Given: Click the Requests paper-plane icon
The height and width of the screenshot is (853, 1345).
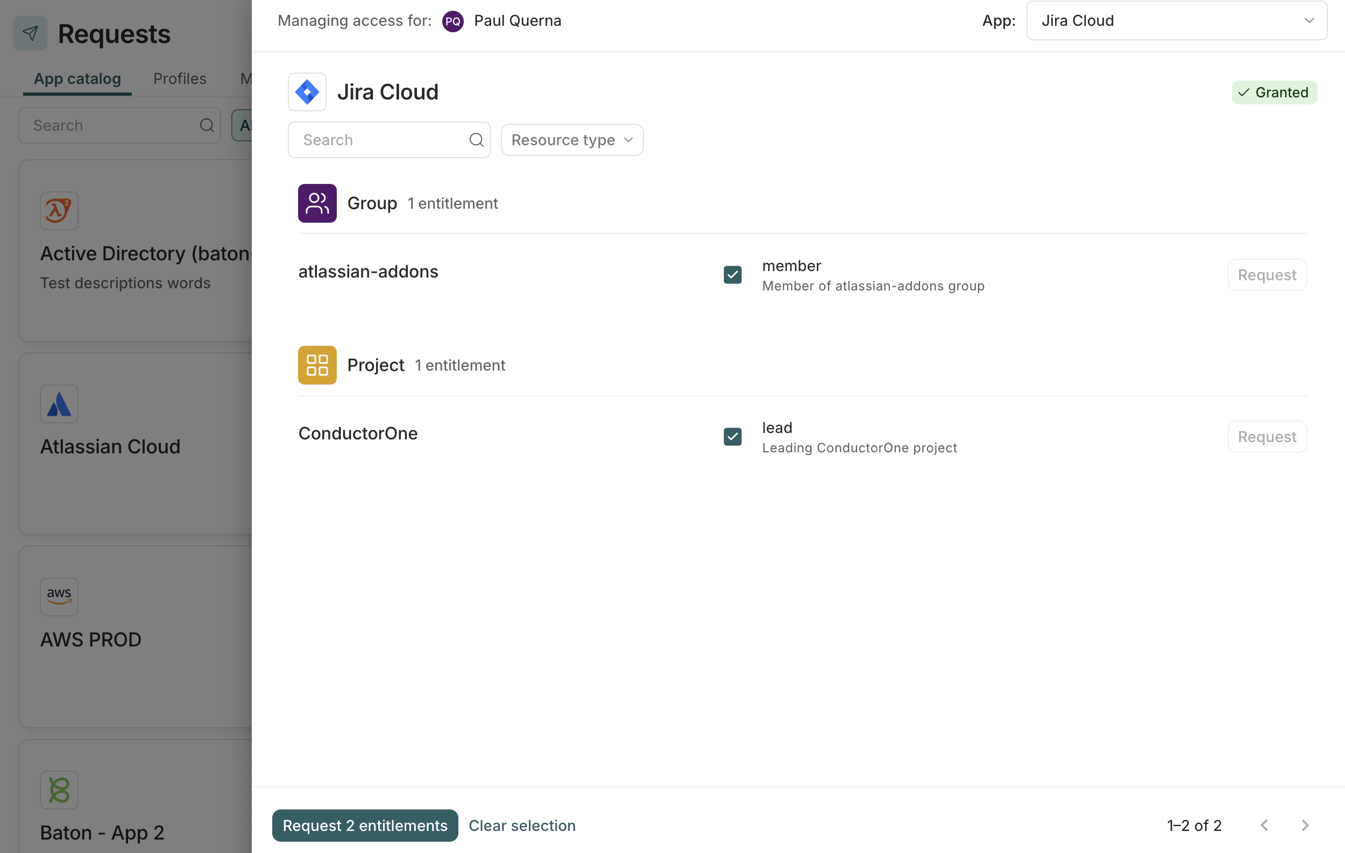Looking at the screenshot, I should pos(30,33).
